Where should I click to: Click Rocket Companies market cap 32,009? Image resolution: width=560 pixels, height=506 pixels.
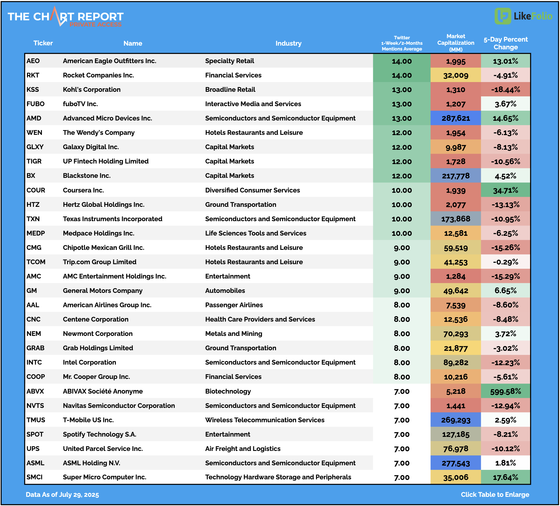click(x=456, y=75)
